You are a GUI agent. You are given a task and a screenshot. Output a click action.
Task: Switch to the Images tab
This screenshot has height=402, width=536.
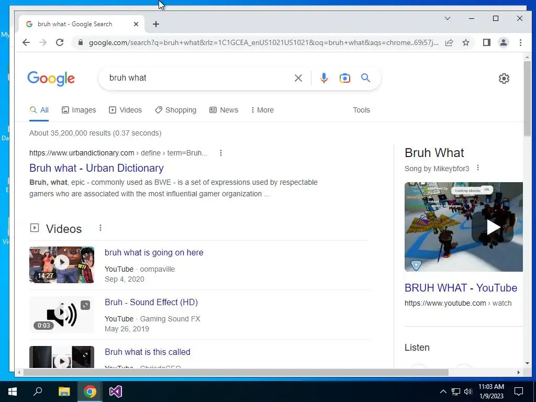(x=79, y=110)
